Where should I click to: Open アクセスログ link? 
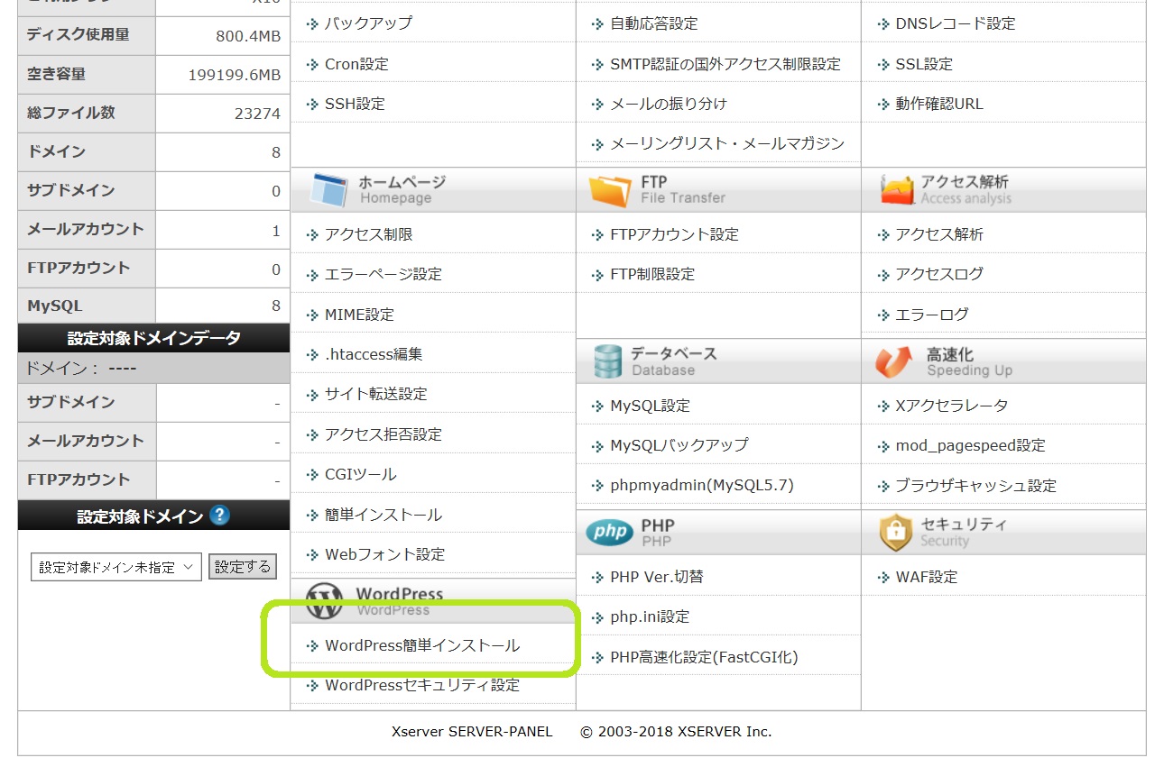[938, 274]
